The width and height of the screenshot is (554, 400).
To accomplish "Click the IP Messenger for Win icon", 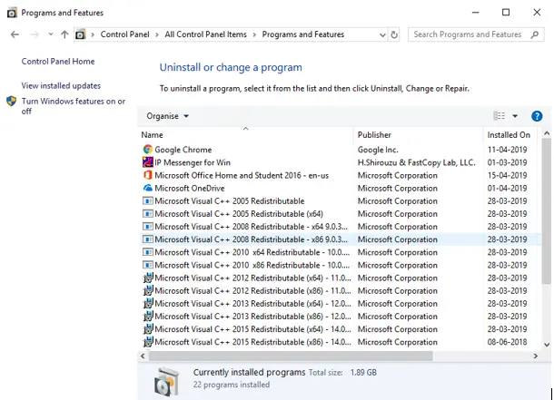I will [148, 162].
